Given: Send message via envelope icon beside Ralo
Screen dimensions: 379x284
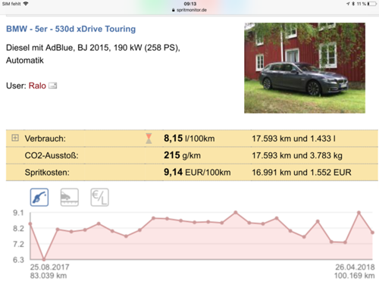Looking at the screenshot, I should 53,86.
